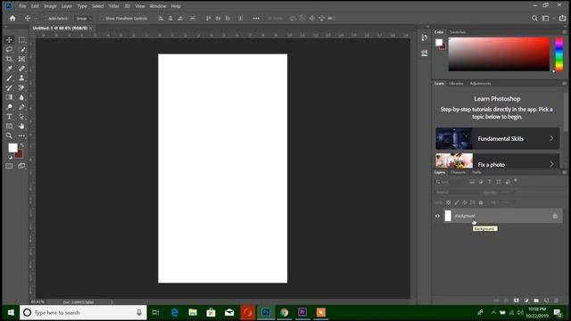This screenshot has height=321, width=571.
Task: Select the Rectangular Marquee tool
Action: coord(21,39)
